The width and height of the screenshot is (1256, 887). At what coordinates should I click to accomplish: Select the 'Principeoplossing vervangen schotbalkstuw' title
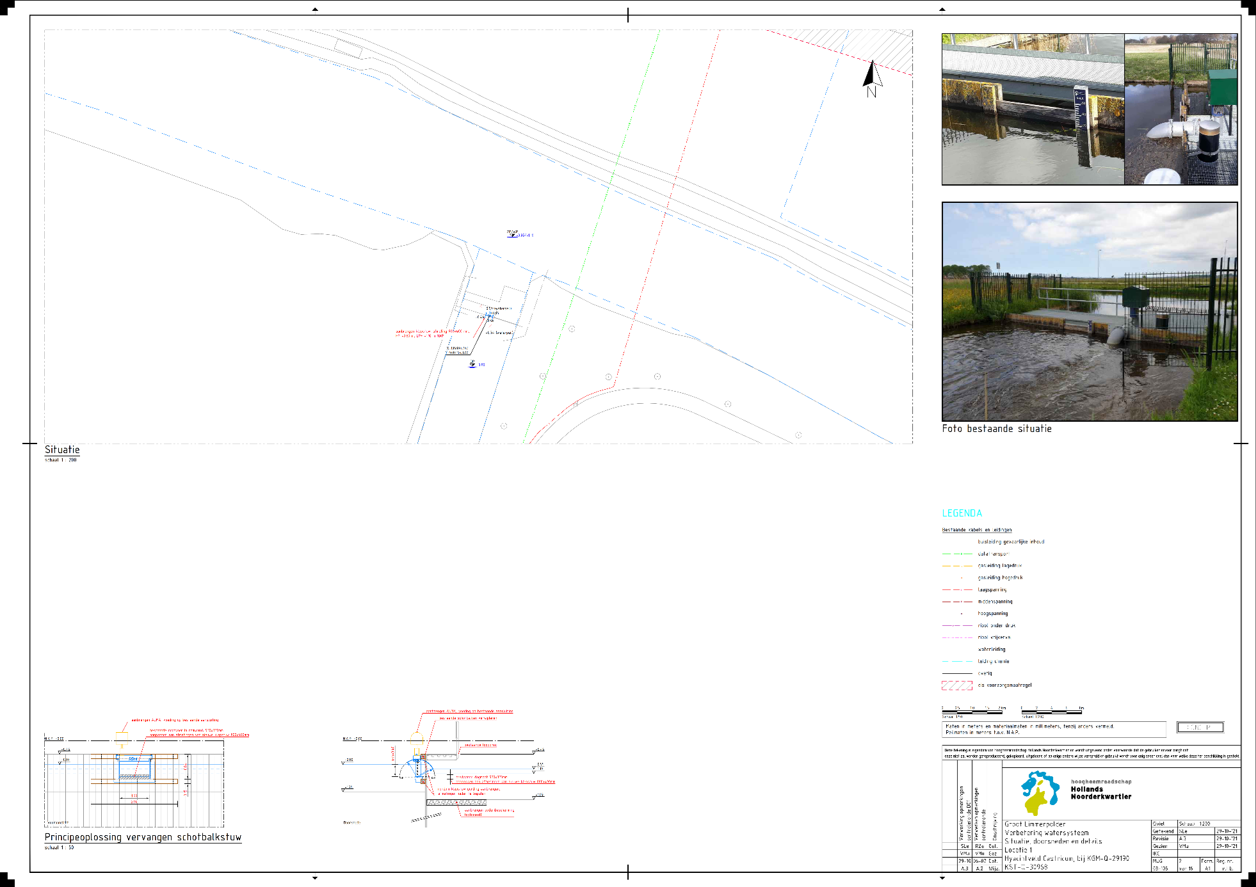(143, 837)
